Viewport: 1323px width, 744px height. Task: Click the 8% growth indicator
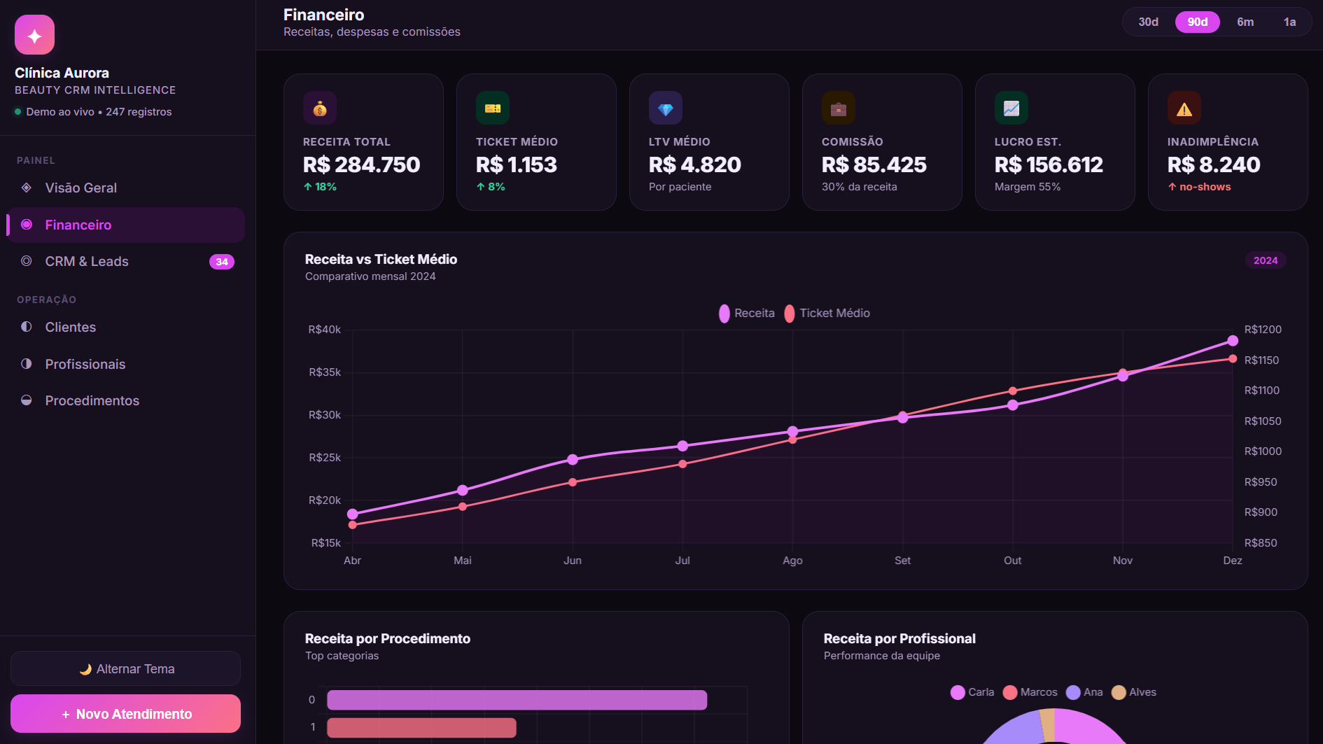pyautogui.click(x=491, y=187)
